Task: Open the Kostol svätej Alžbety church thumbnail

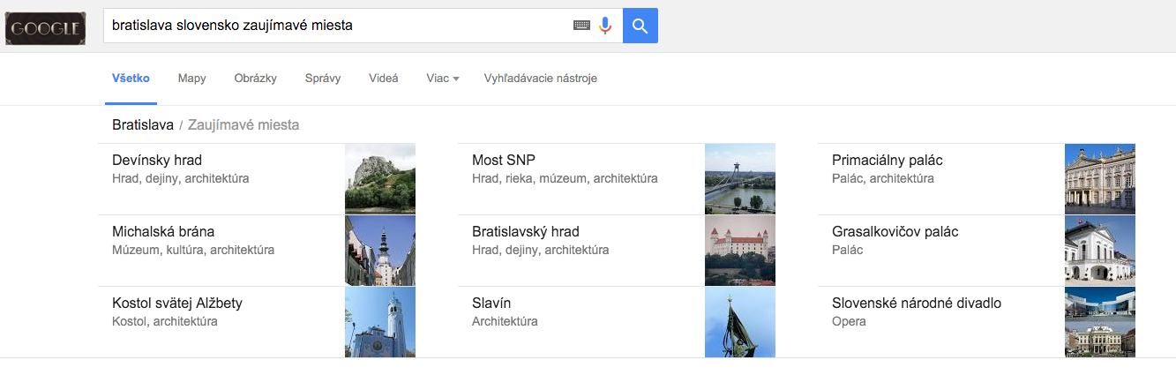Action: pyautogui.click(x=380, y=322)
